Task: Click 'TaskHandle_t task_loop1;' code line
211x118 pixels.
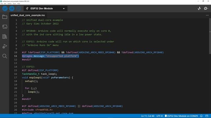Action: pyautogui.click(x=40, y=74)
